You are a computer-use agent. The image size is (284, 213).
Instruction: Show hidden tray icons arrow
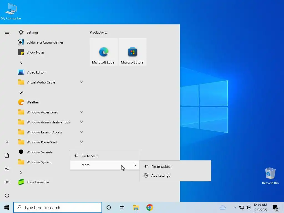click(235, 207)
